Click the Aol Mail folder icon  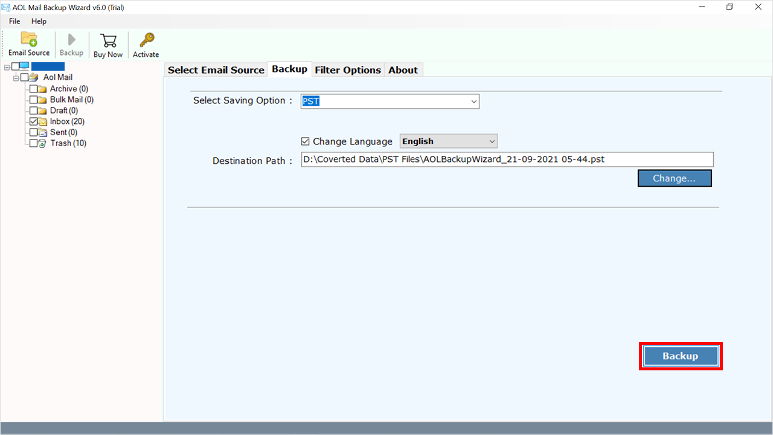[34, 77]
